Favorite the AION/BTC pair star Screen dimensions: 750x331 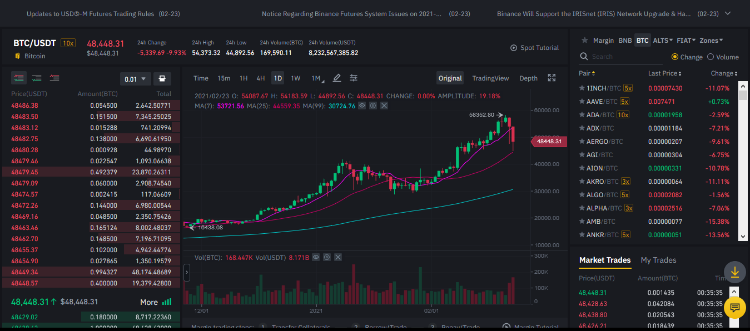click(581, 168)
